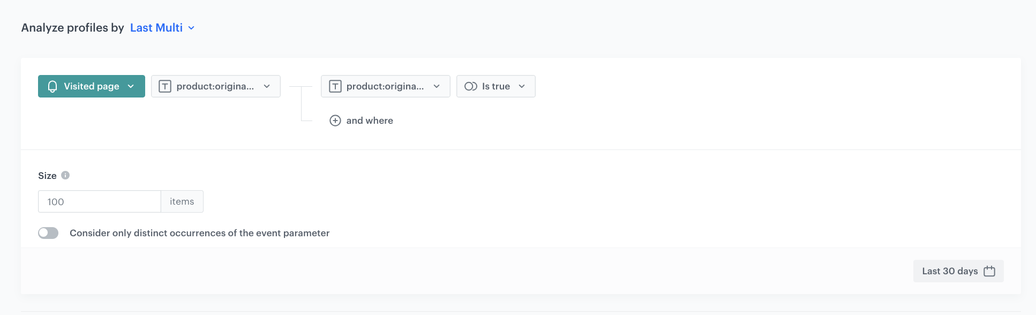Click the Consider only distinct occurrences label
Image resolution: width=1036 pixels, height=315 pixels.
(x=199, y=233)
